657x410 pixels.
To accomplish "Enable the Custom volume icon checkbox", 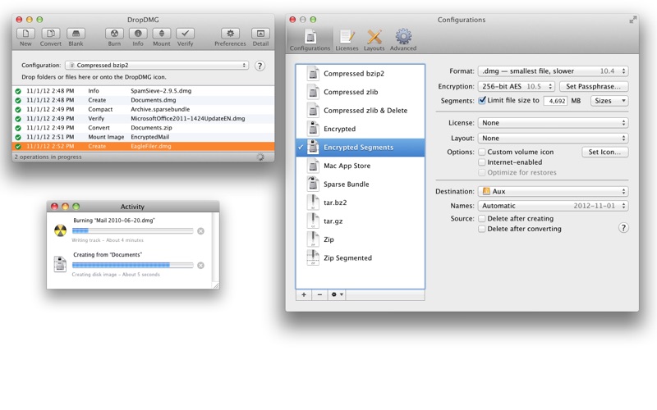I will tap(482, 153).
